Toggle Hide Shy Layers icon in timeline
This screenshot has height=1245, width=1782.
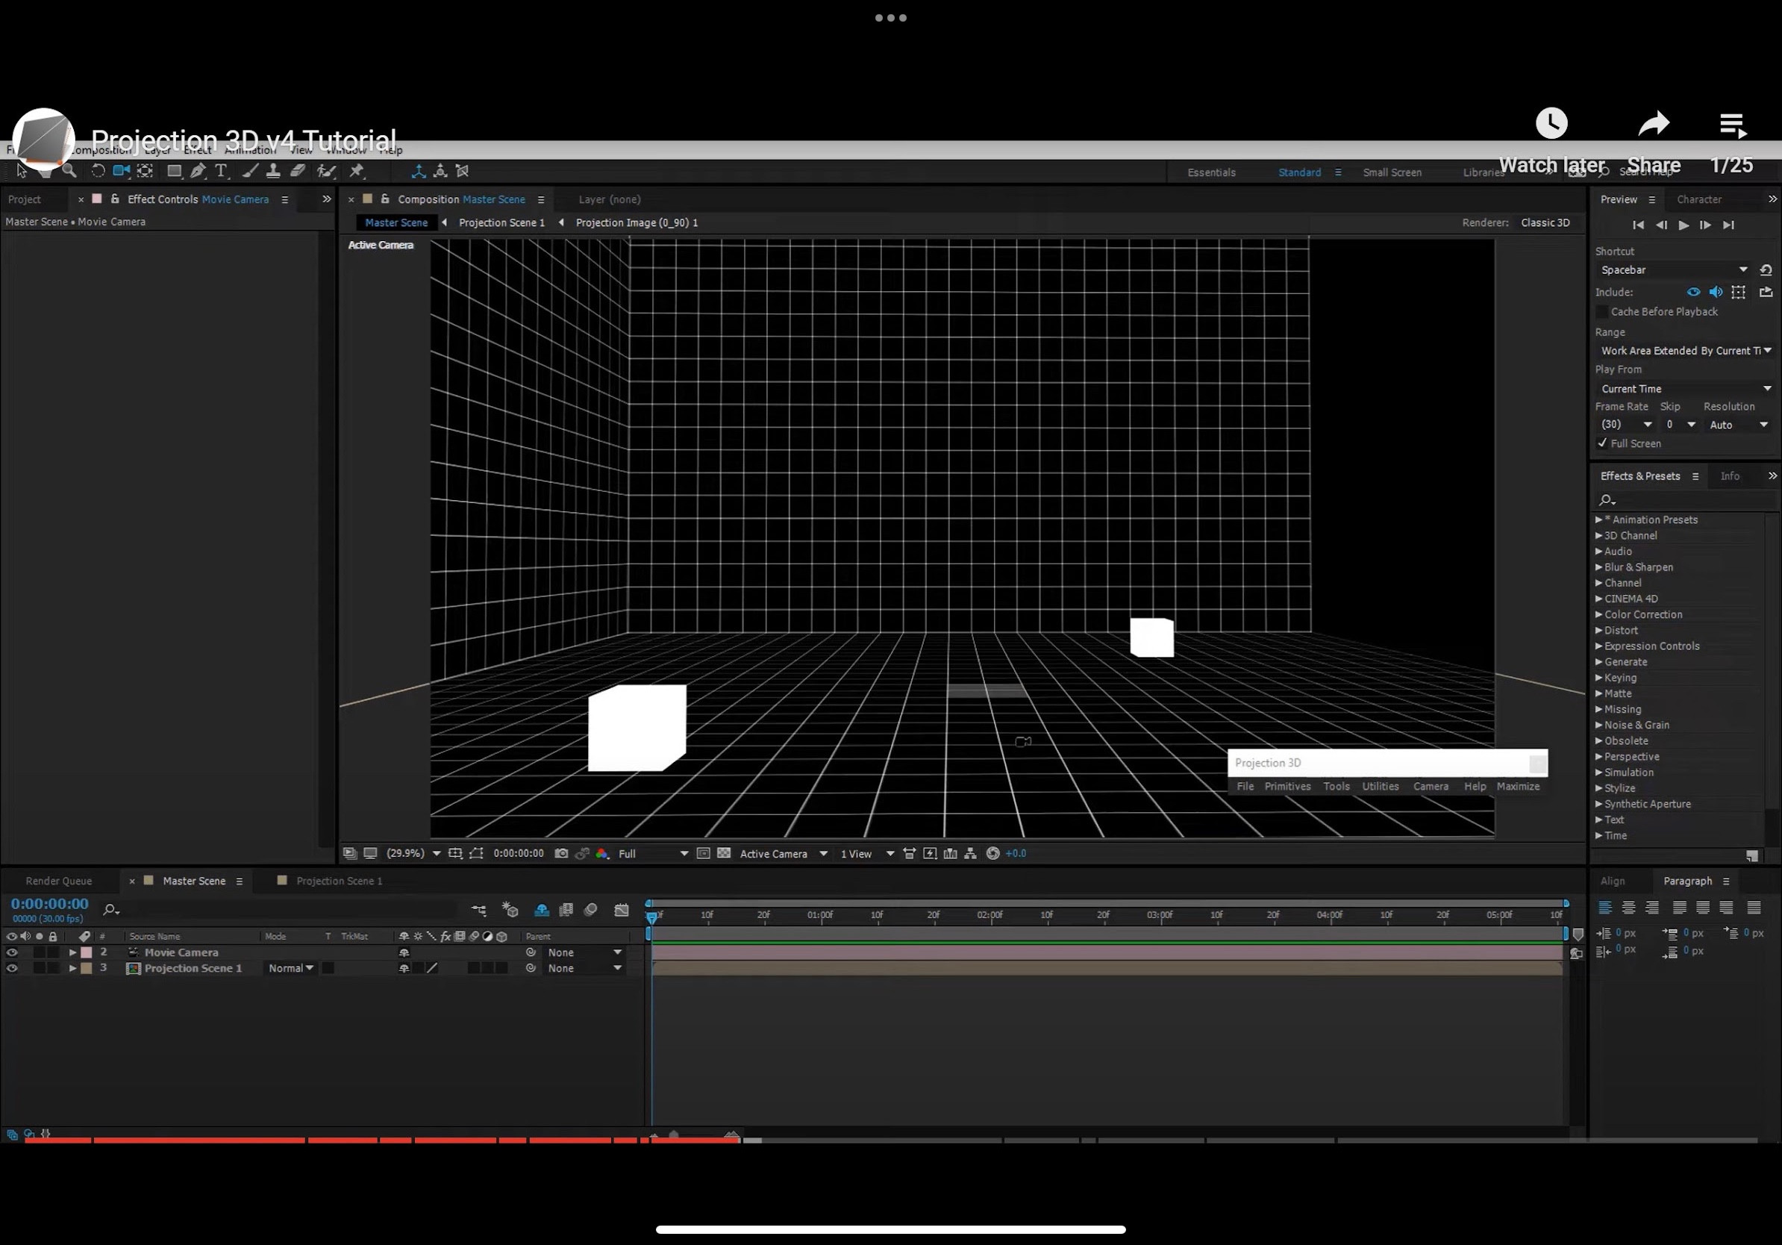[x=542, y=910]
